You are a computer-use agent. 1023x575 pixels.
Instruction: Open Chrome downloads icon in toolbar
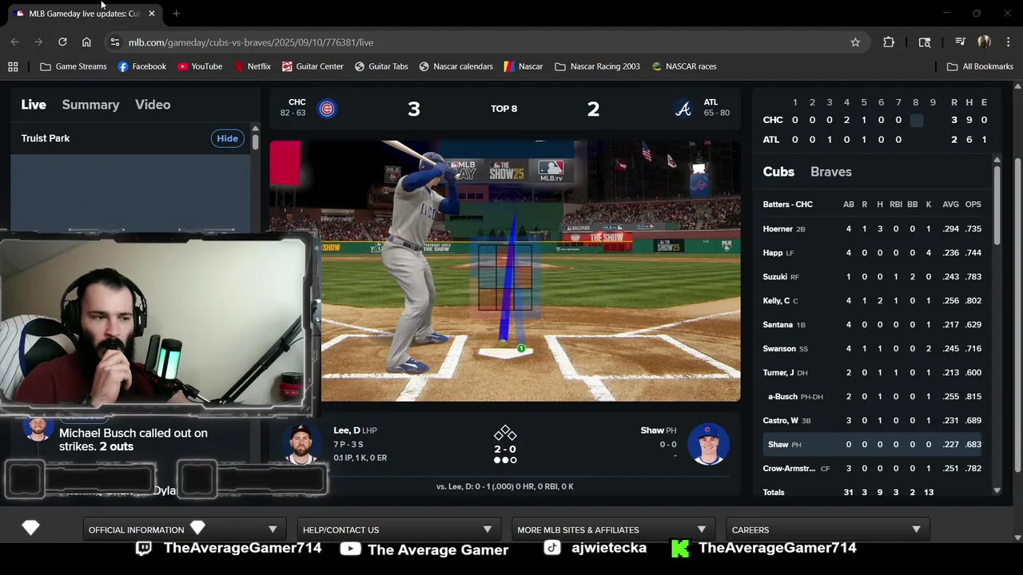960,42
